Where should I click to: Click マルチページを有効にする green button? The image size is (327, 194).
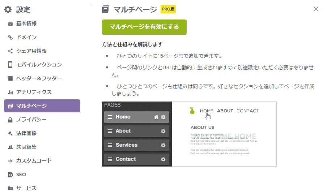144,27
